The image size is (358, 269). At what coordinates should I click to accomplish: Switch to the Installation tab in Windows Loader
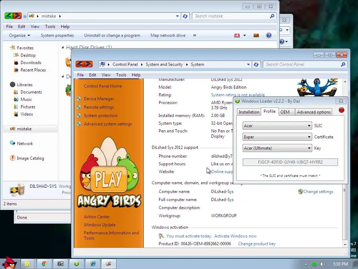[x=249, y=112]
